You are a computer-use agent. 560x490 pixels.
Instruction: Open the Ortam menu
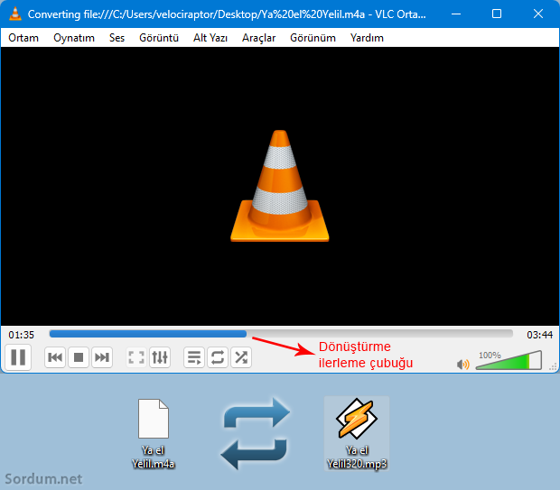(23, 38)
